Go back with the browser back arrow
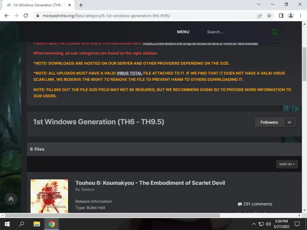Viewport: 307px width, 230px height. [7, 16]
